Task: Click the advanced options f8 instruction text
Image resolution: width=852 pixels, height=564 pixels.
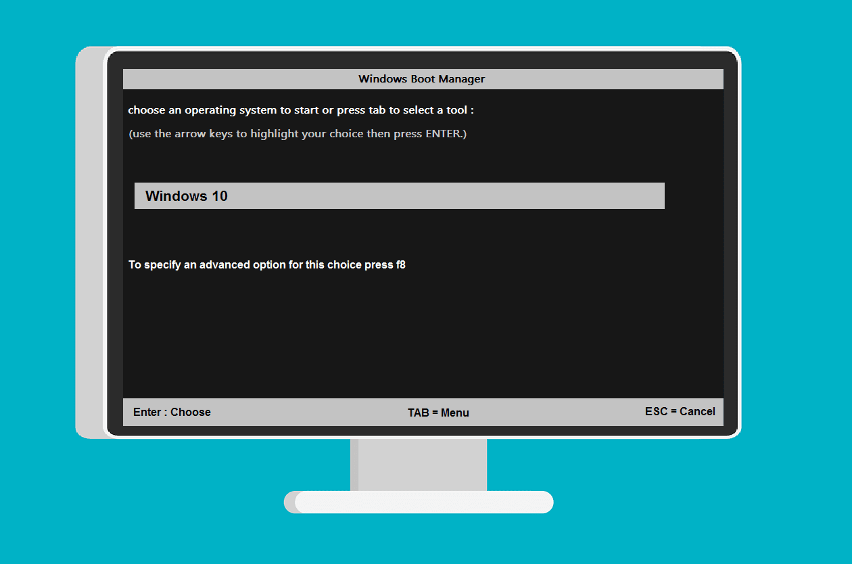Action: point(267,264)
